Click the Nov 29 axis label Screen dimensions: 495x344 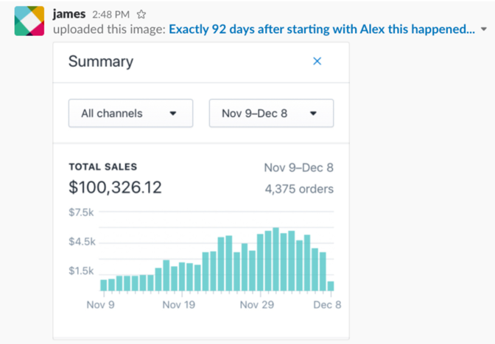tap(257, 304)
